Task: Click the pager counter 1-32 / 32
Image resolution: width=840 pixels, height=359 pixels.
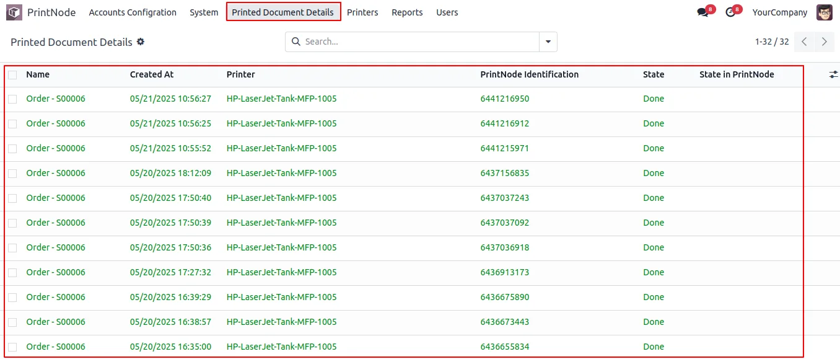Action: (772, 42)
